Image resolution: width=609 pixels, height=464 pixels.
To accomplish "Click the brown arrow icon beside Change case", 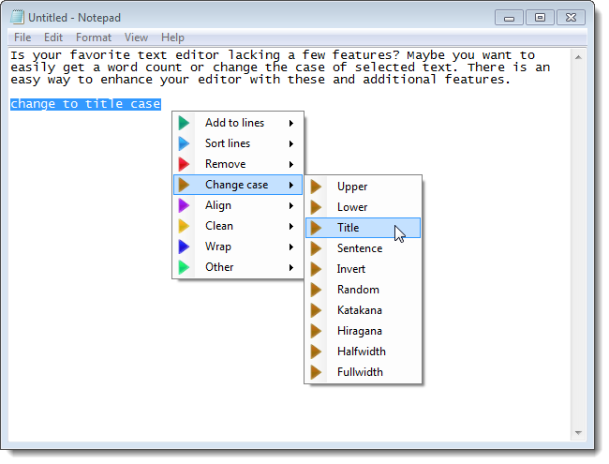I will 184,185.
